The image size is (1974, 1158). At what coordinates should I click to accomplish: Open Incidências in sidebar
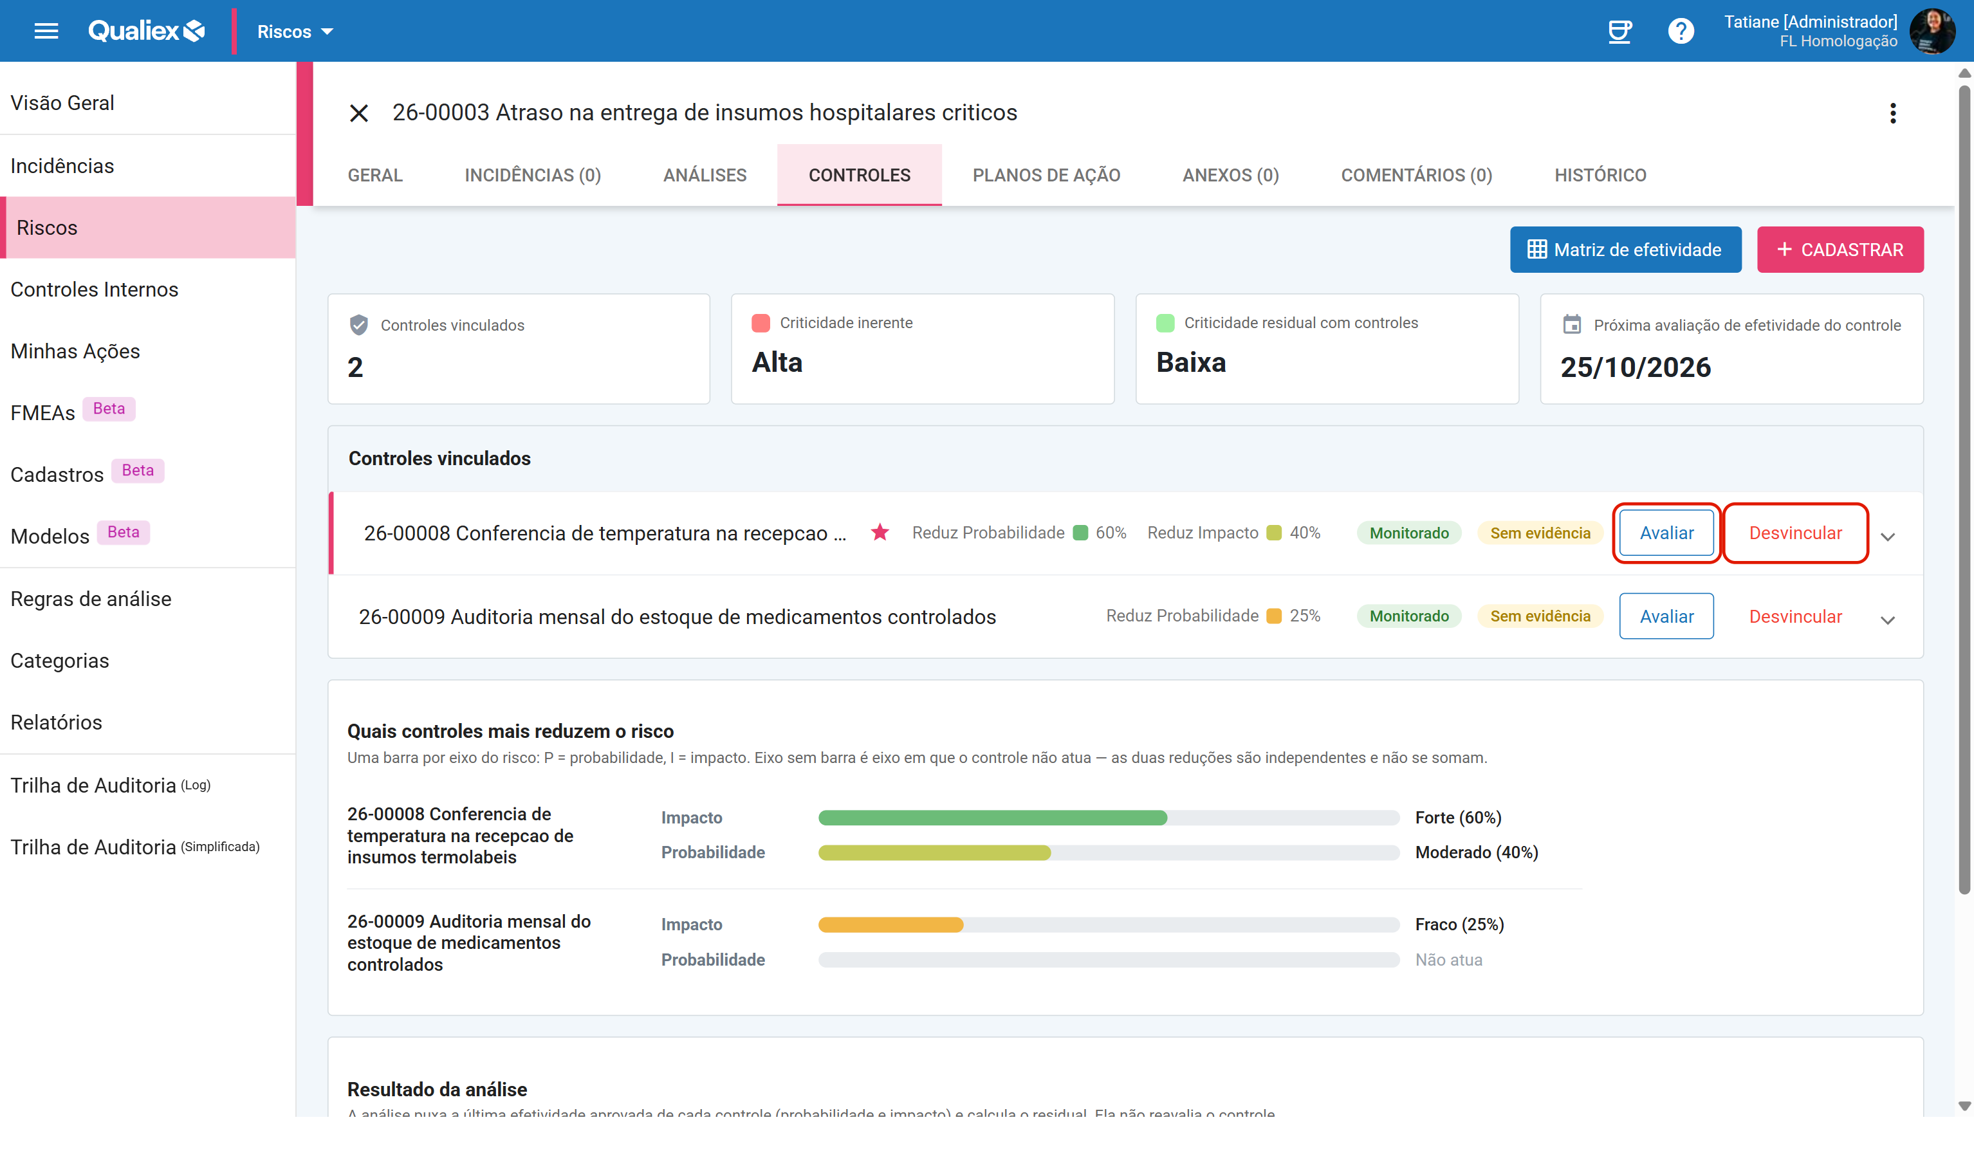(x=148, y=166)
